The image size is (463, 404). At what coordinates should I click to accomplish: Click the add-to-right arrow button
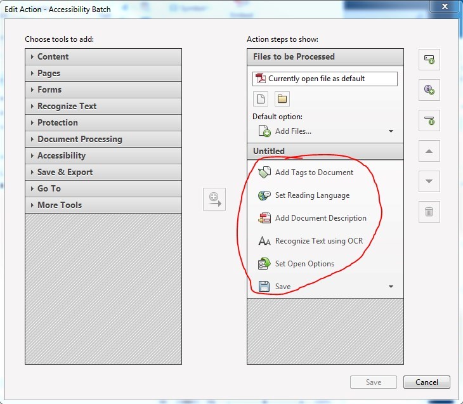pos(214,199)
